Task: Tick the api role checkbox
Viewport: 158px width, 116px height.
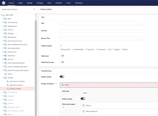Action: point(108,49)
